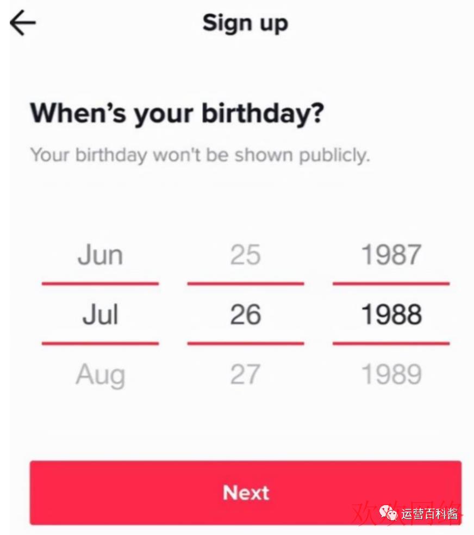Click the WeChat logo watermark icon
This screenshot has height=535, width=474.
click(389, 513)
